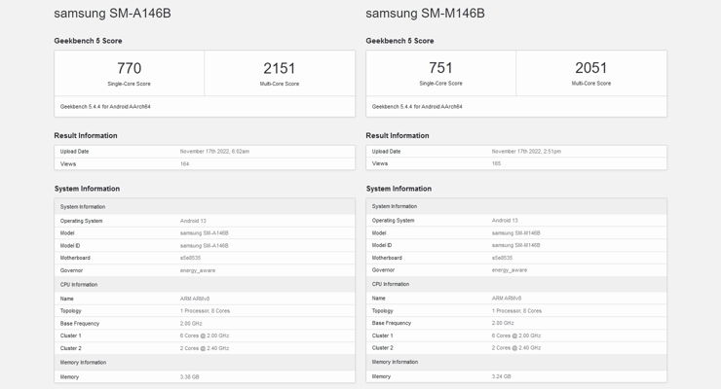Select the 2151 multi-core score
The width and height of the screenshot is (721, 389).
279,68
